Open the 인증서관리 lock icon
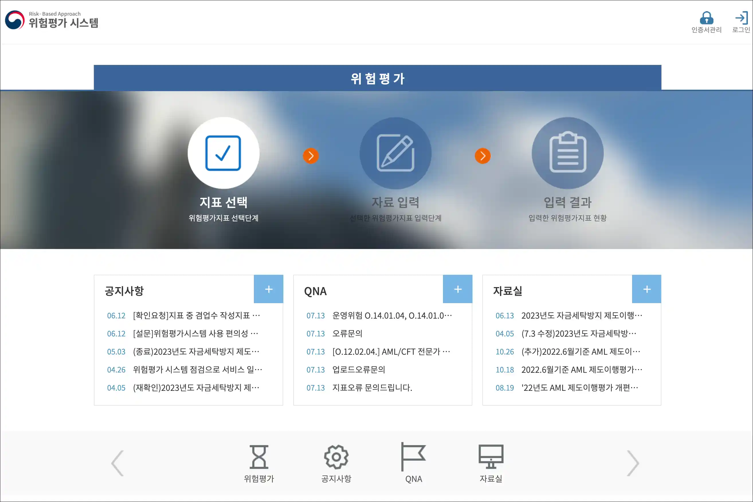The height and width of the screenshot is (502, 753). pos(706,18)
